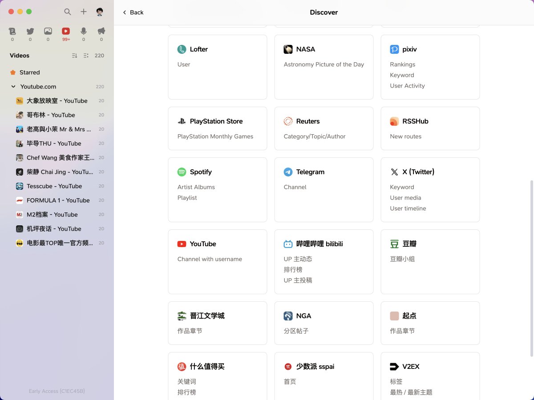Viewport: 534px width, 400px height.
Task: Open 大象放映室 - YouTube feed
Action: (57, 101)
